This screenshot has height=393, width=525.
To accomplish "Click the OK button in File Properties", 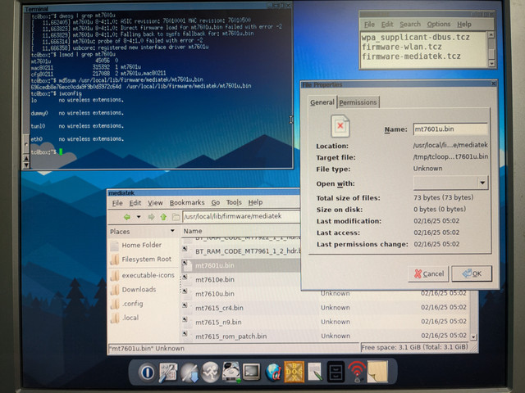I will 472,273.
